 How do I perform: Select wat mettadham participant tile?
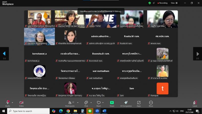[101, 71]
